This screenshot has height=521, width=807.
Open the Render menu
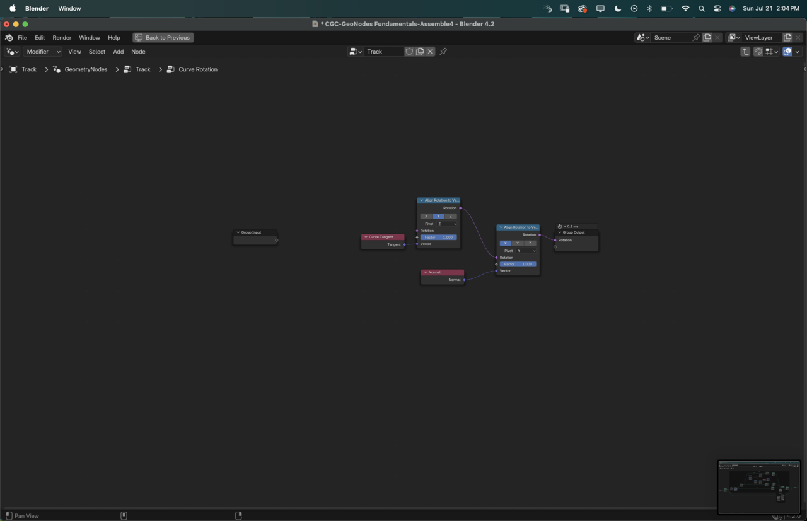pyautogui.click(x=62, y=38)
